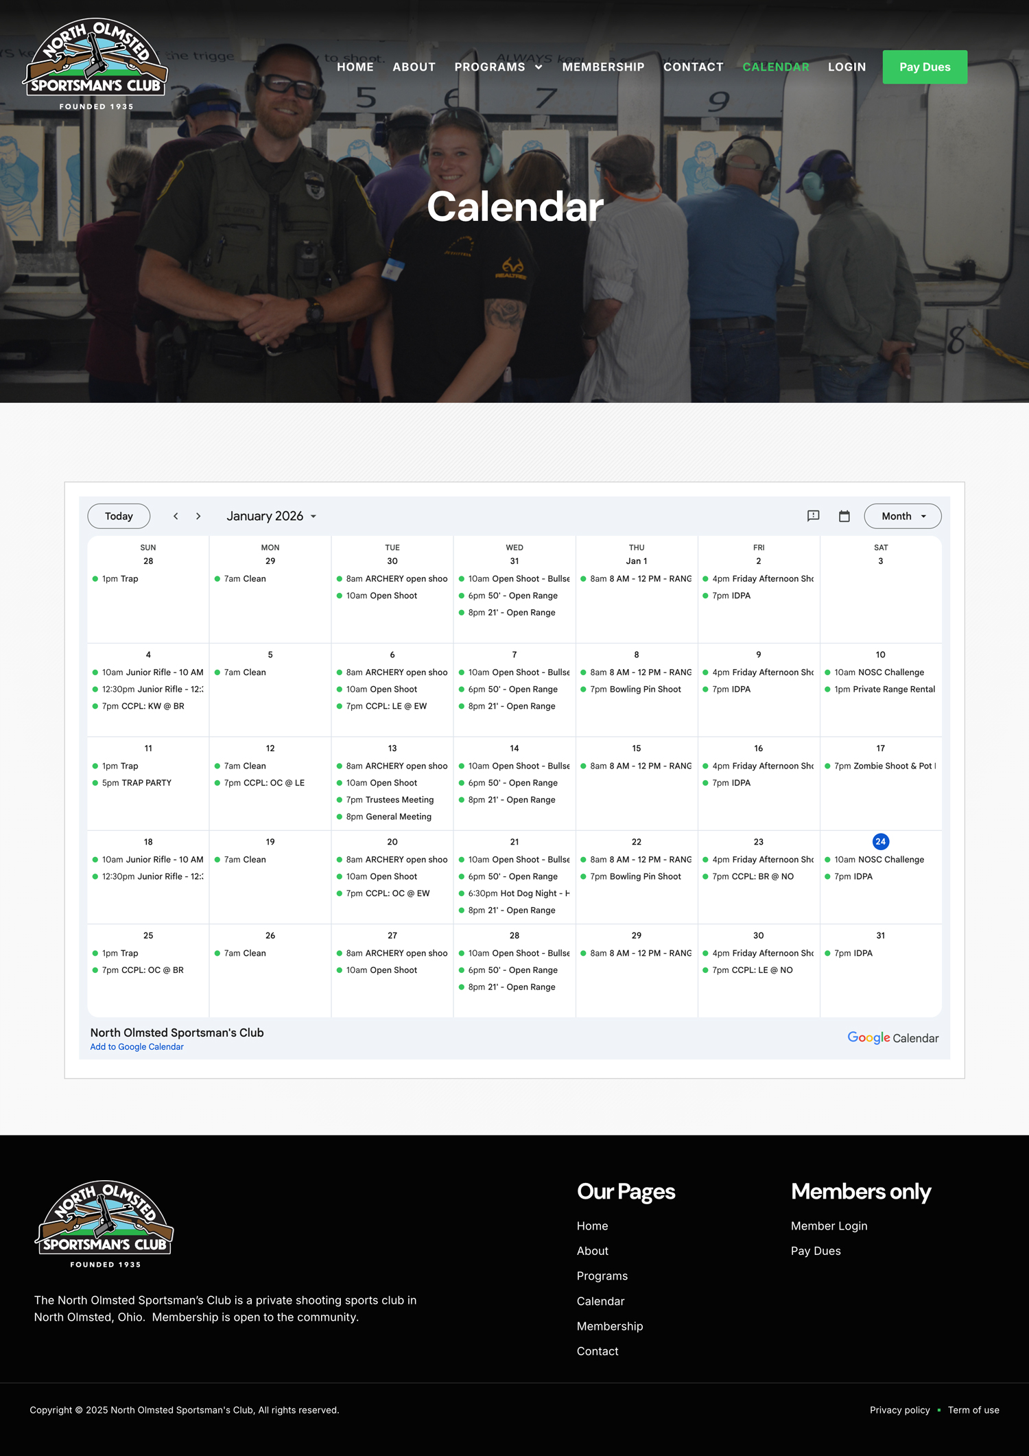The height and width of the screenshot is (1456, 1029).
Task: Open the January 2026 month dropdown
Action: coord(272,516)
